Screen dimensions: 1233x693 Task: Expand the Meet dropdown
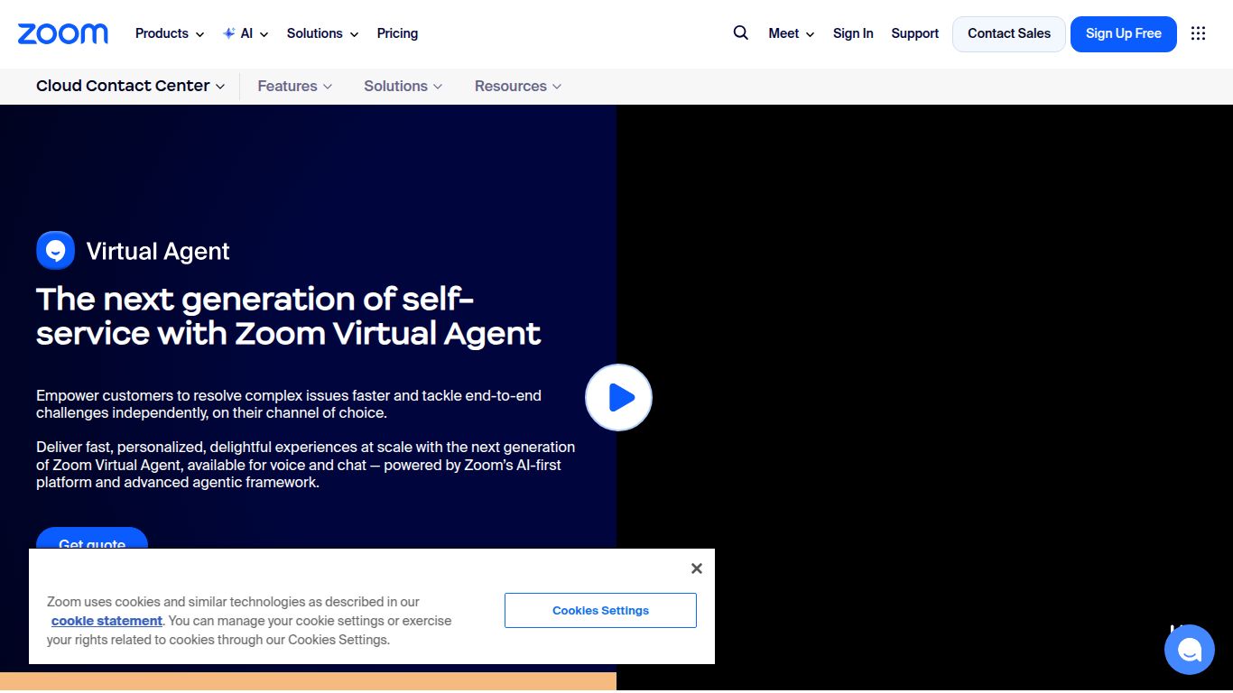789,33
